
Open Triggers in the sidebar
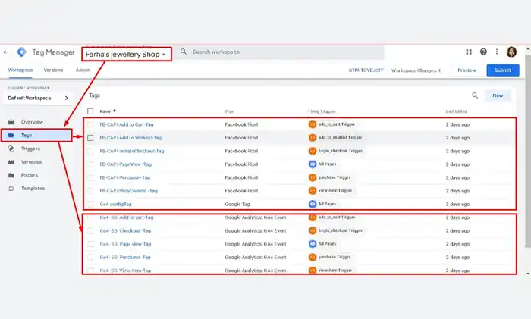pos(30,149)
